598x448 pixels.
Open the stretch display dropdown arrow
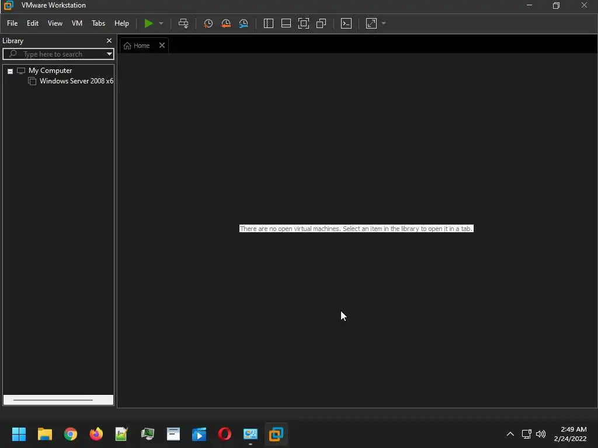(x=384, y=23)
